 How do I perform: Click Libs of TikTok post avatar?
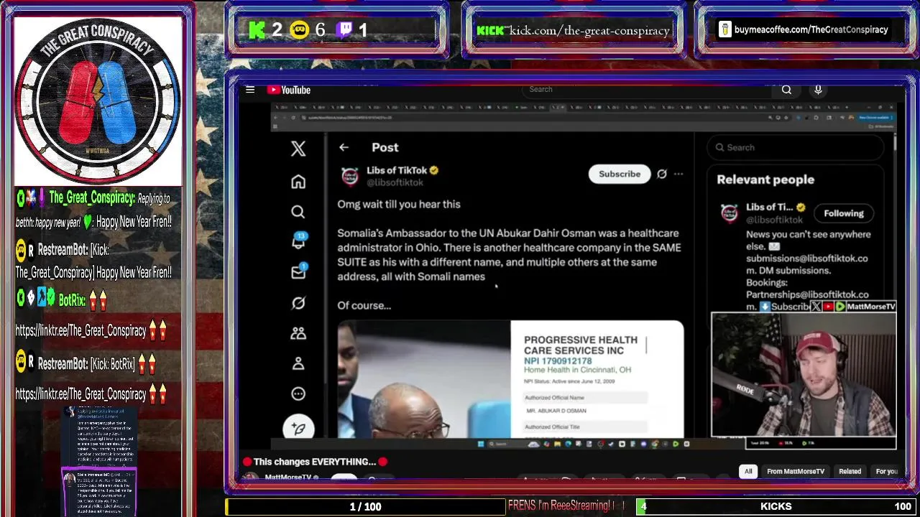[x=350, y=176]
